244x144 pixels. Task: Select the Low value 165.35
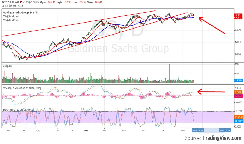click(x=82, y=2)
